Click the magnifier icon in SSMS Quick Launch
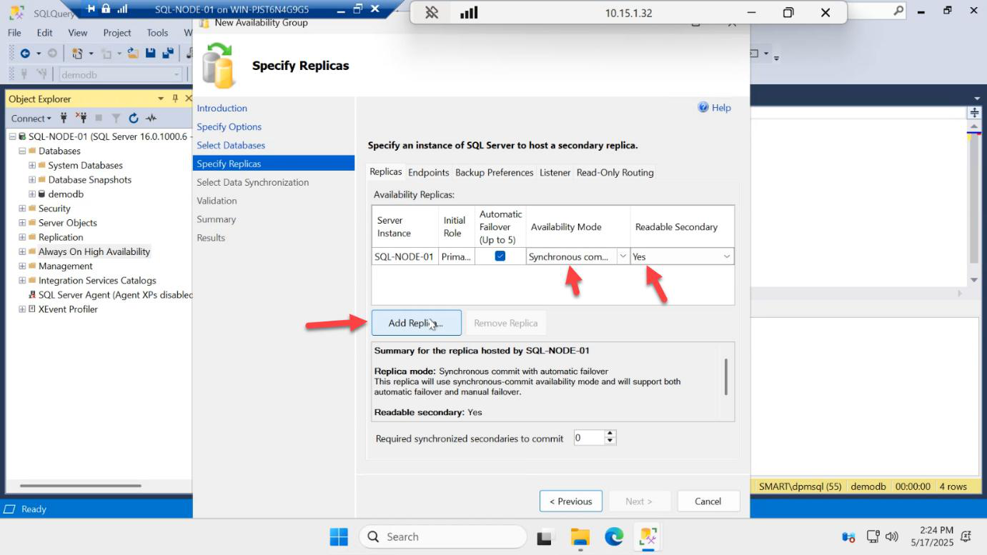 [x=898, y=10]
